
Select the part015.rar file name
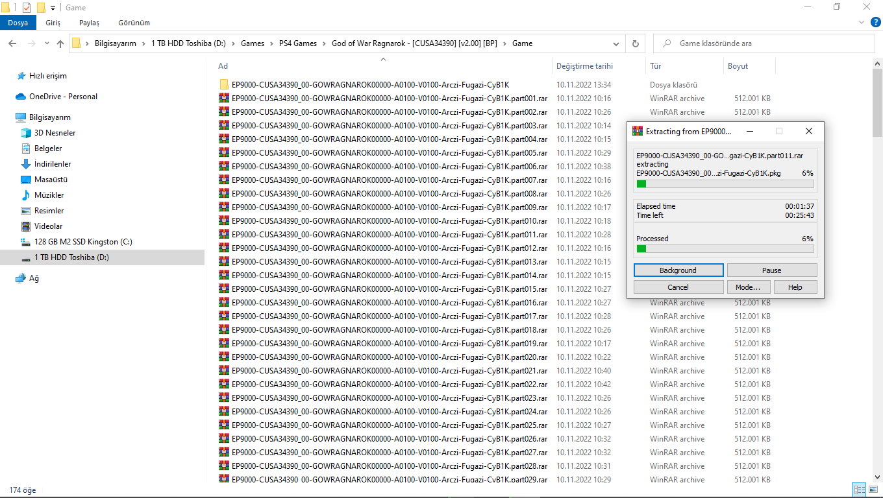[390, 289]
